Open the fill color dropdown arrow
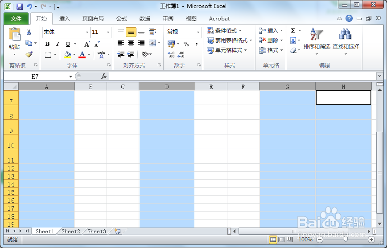This screenshot has width=387, height=248. pos(74,54)
